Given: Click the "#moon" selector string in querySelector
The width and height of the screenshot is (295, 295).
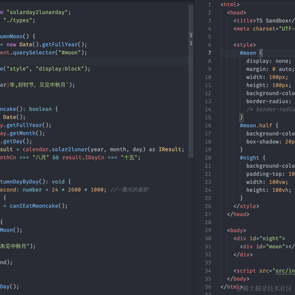Looking at the screenshot, I should coord(69,53).
